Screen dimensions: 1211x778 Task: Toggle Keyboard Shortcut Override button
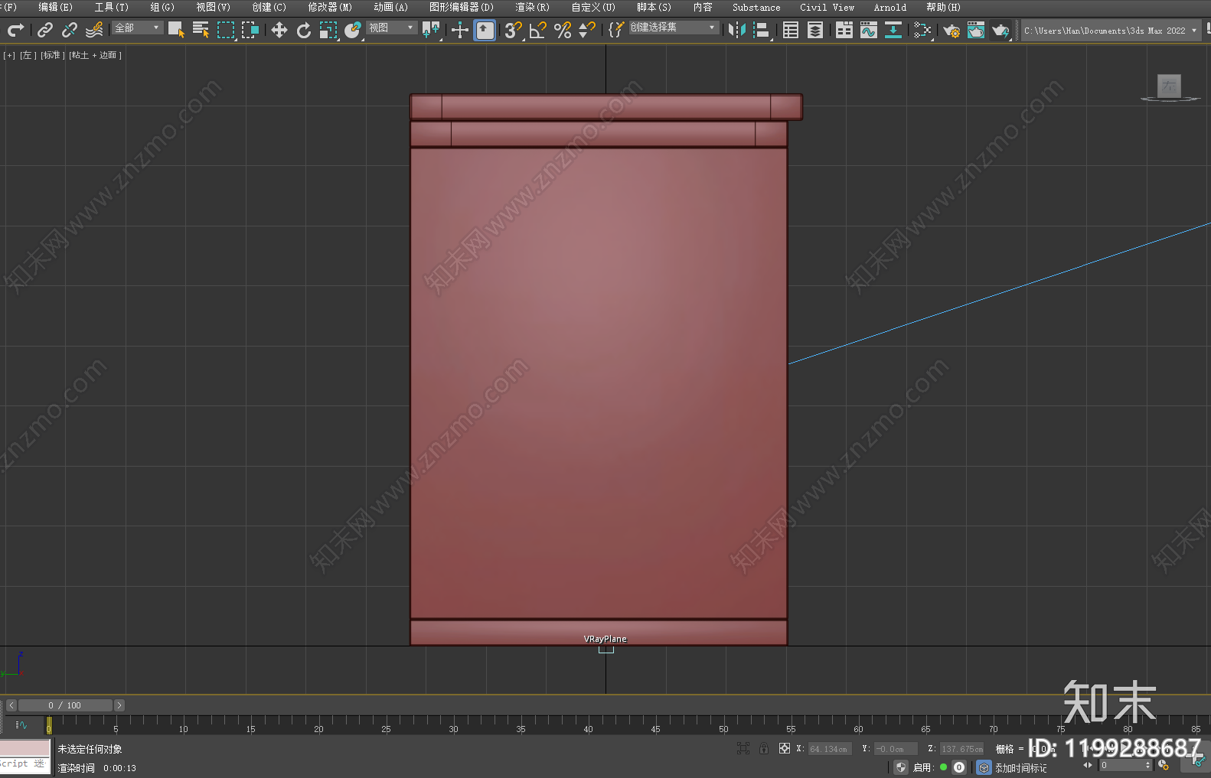pyautogui.click(x=485, y=30)
